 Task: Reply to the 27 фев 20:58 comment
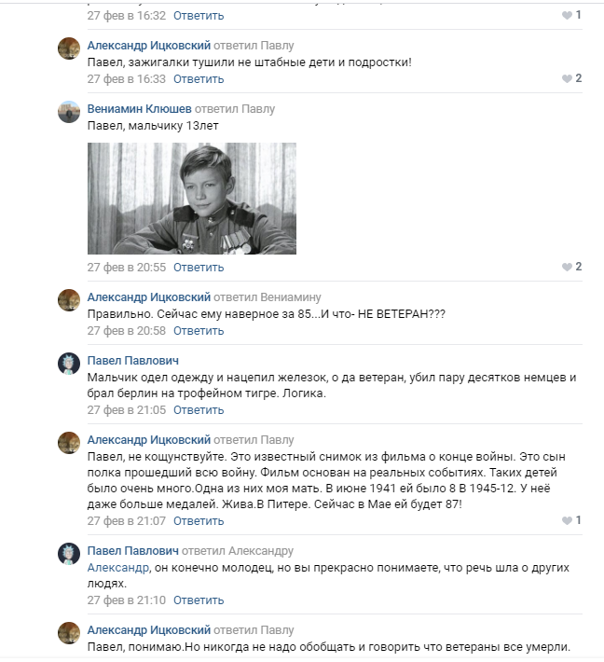click(199, 331)
